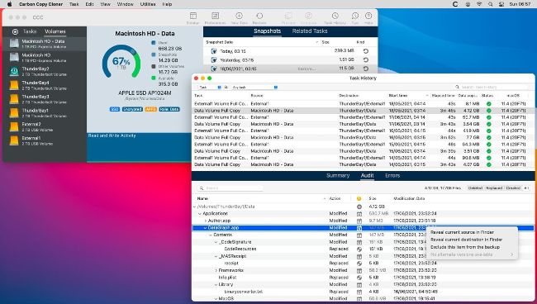The height and width of the screenshot is (304, 537).
Task: Toggle the Deleted filter in the Audit pane
Action: coord(475,188)
